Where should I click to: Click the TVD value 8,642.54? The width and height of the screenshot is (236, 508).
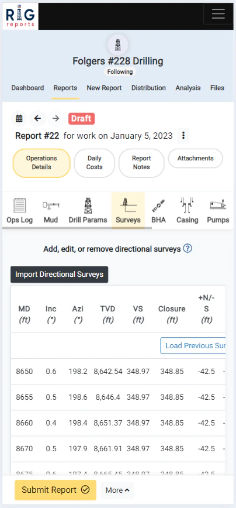coord(108,371)
